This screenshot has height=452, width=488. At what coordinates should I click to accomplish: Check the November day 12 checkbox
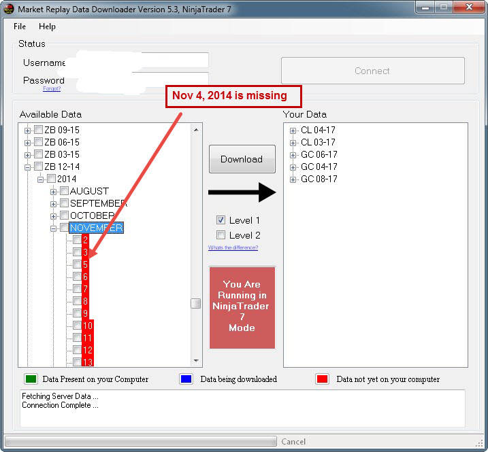pos(77,349)
